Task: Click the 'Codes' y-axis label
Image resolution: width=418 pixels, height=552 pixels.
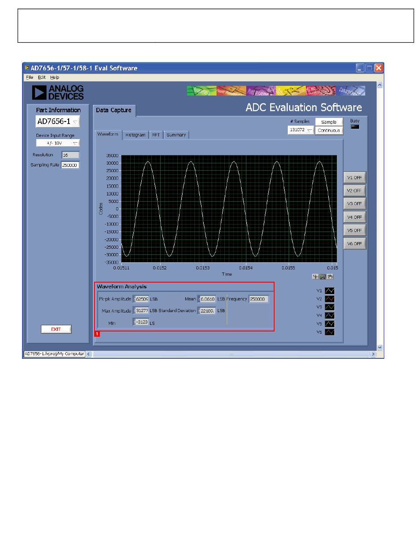Action: pyautogui.click(x=101, y=209)
